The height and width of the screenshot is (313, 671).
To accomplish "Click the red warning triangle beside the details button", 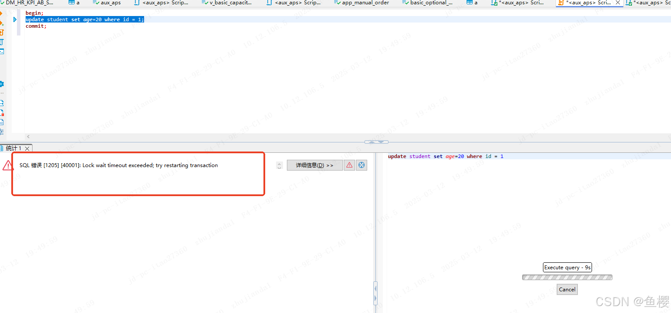I will tap(349, 165).
